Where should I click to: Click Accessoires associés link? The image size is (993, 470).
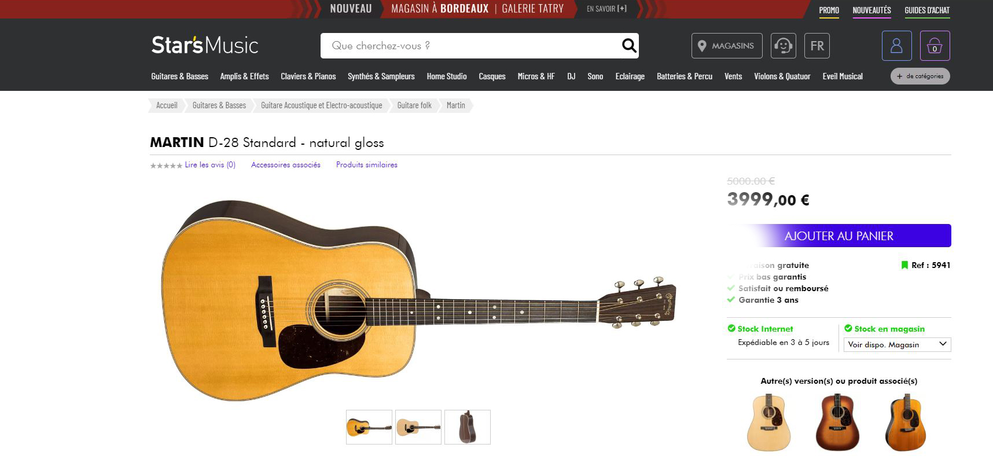pyautogui.click(x=286, y=165)
